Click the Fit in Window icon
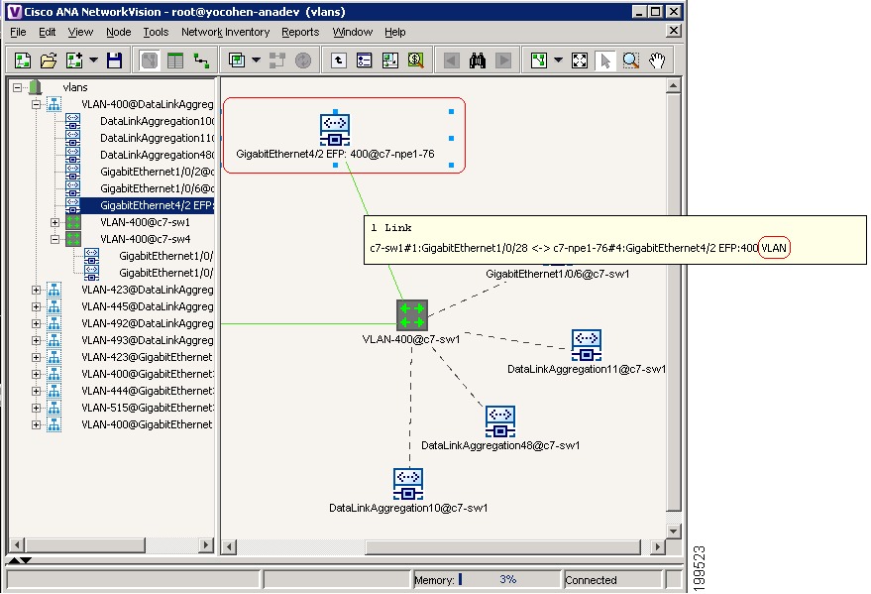 pos(580,60)
